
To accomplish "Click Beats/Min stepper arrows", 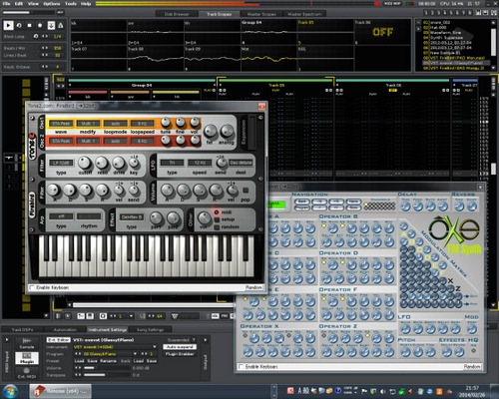I will (45, 48).
